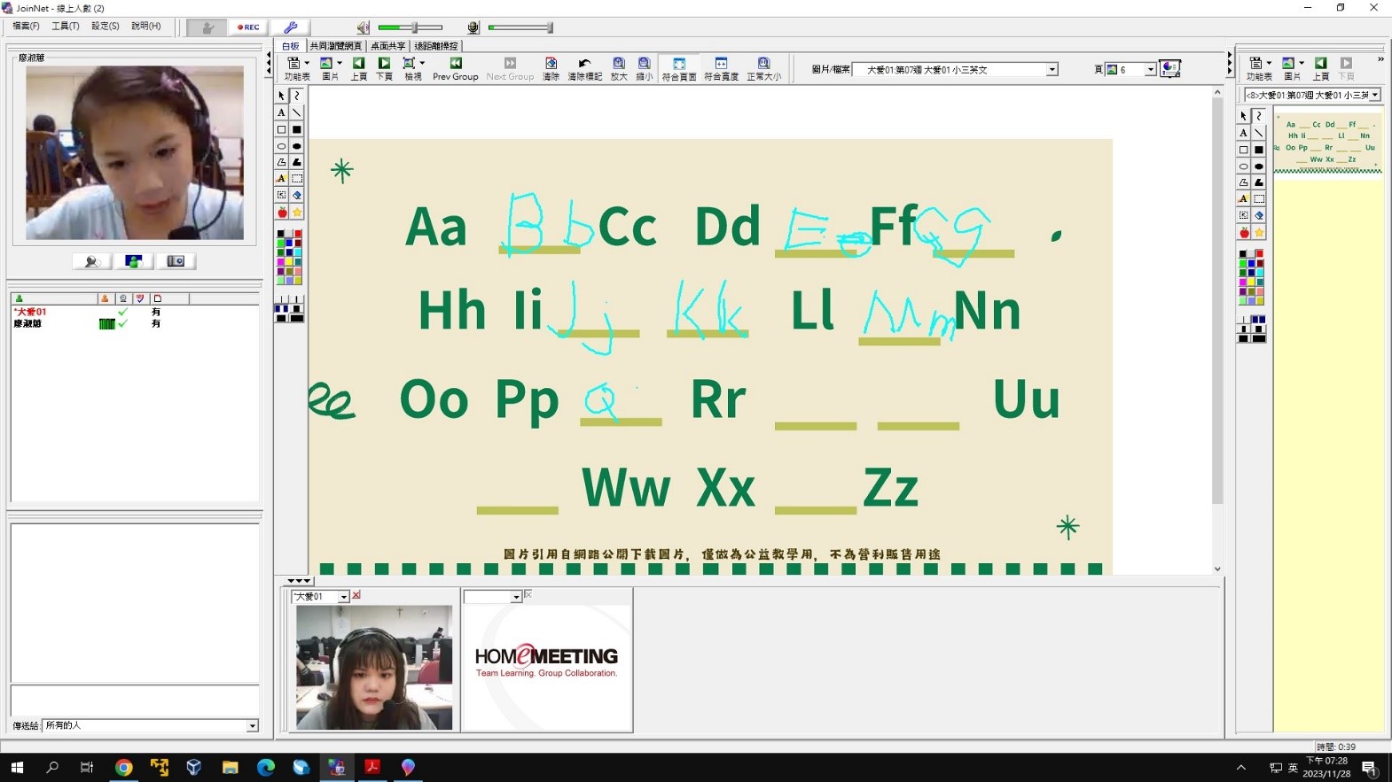
Task: Select the eraser tool in right side toolbox
Action: [x=1259, y=215]
